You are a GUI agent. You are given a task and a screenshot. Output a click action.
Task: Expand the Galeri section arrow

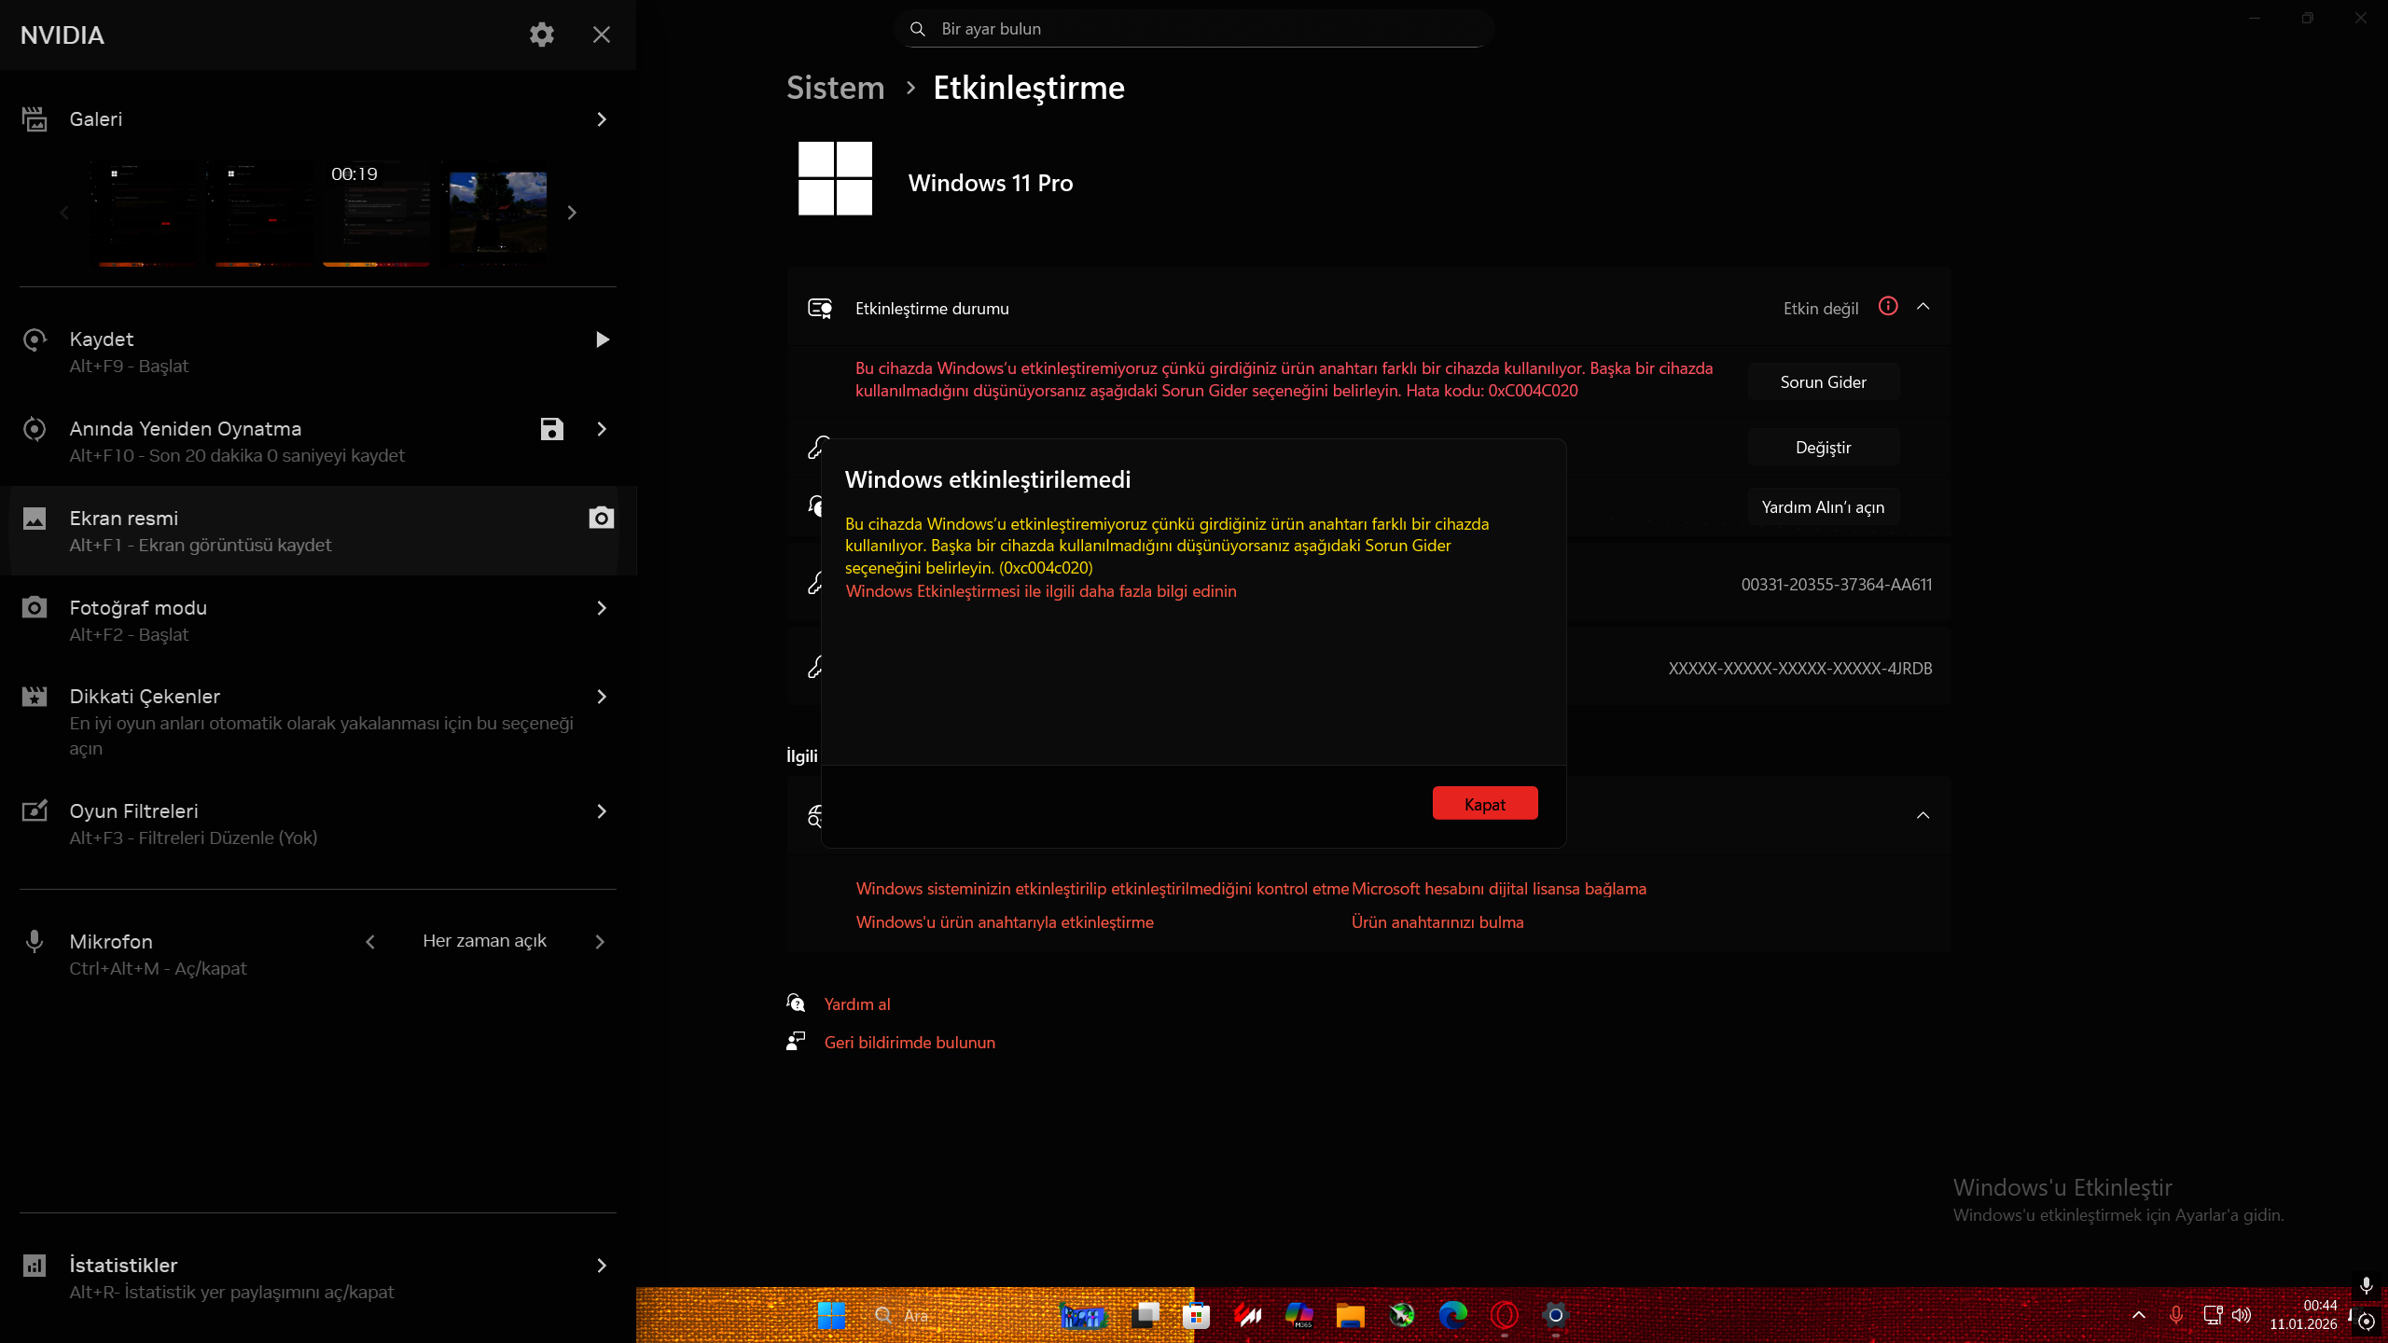602,119
